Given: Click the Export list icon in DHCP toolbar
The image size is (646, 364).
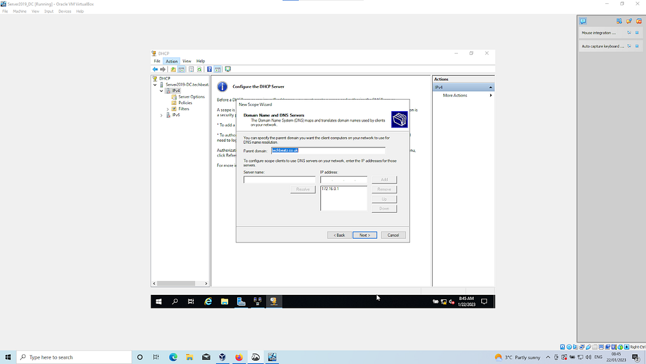Looking at the screenshot, I should click(x=191, y=69).
